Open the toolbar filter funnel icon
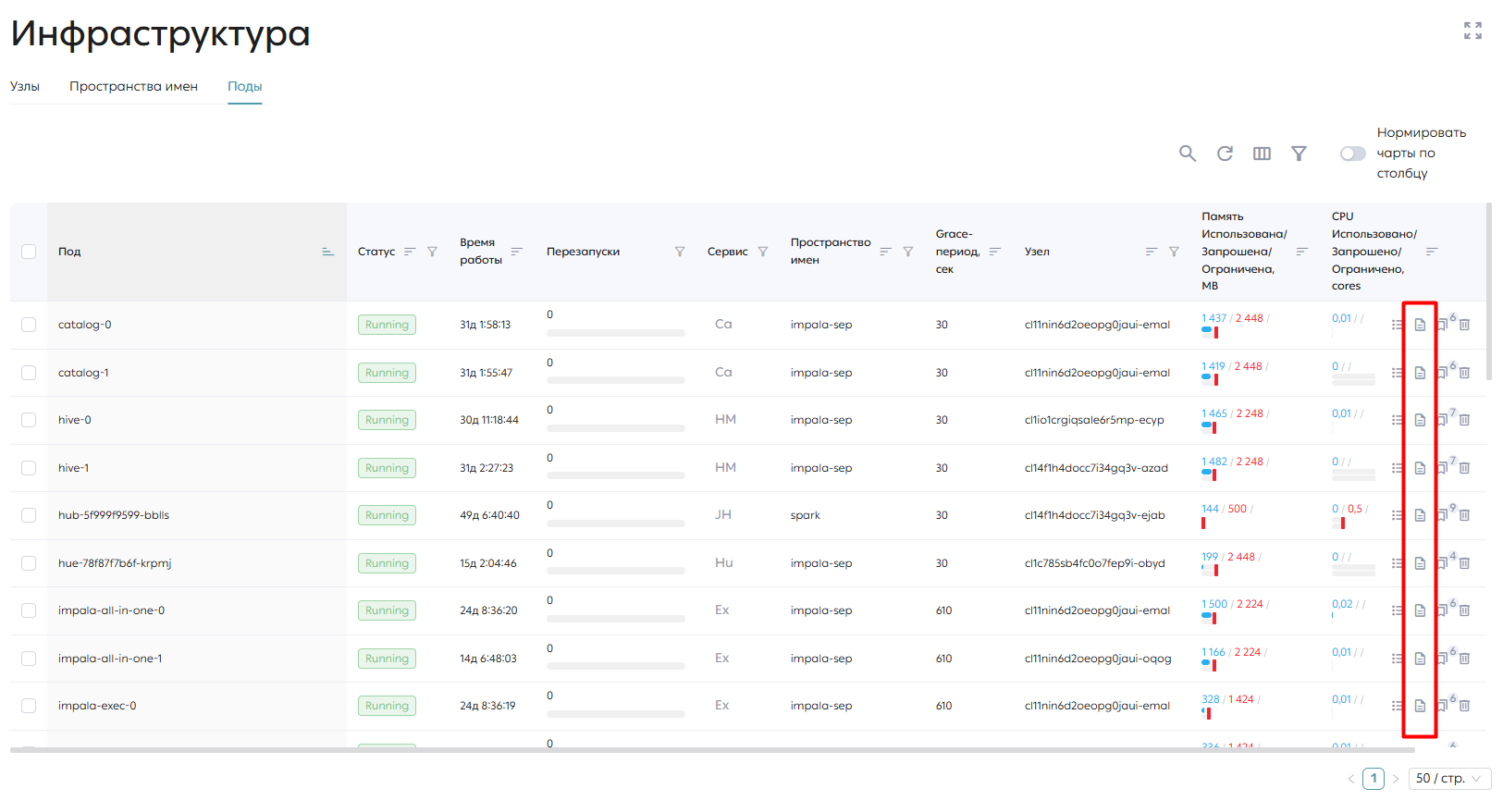 click(1299, 154)
